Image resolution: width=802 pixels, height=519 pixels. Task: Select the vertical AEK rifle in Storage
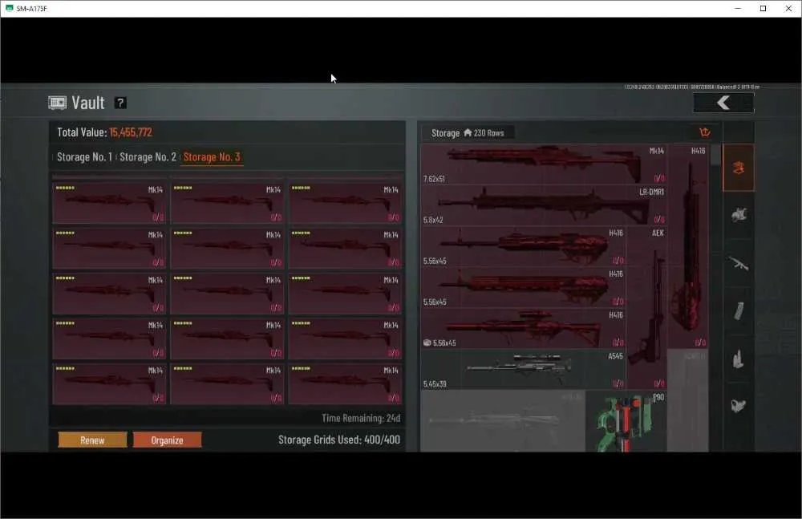[647, 307]
